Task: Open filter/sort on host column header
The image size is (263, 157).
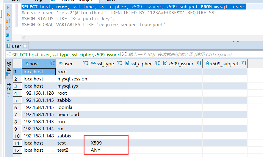Action: (52, 63)
